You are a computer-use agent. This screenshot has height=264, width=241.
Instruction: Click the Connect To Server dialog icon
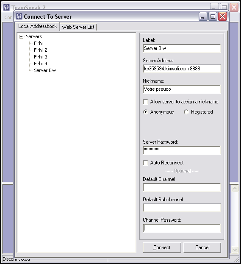click(x=19, y=17)
